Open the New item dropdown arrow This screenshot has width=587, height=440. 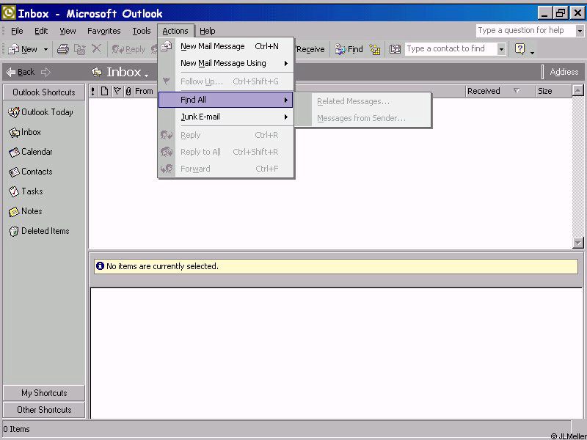pyautogui.click(x=45, y=49)
